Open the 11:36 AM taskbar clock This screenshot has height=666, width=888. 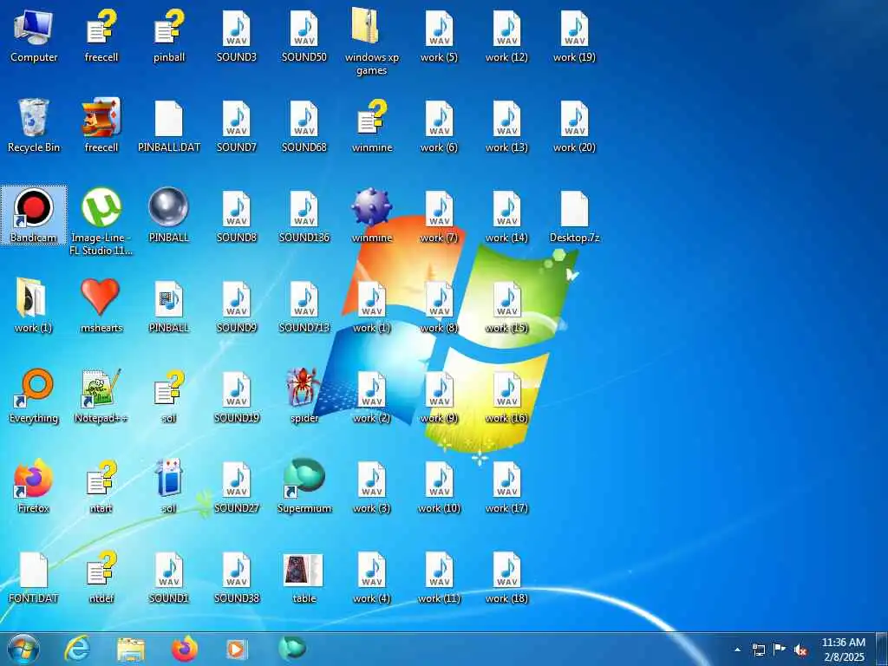[x=843, y=650]
